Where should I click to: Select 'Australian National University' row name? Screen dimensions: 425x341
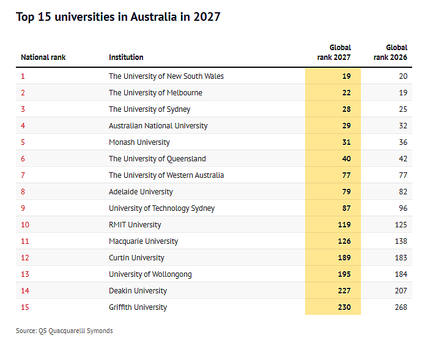click(x=158, y=126)
